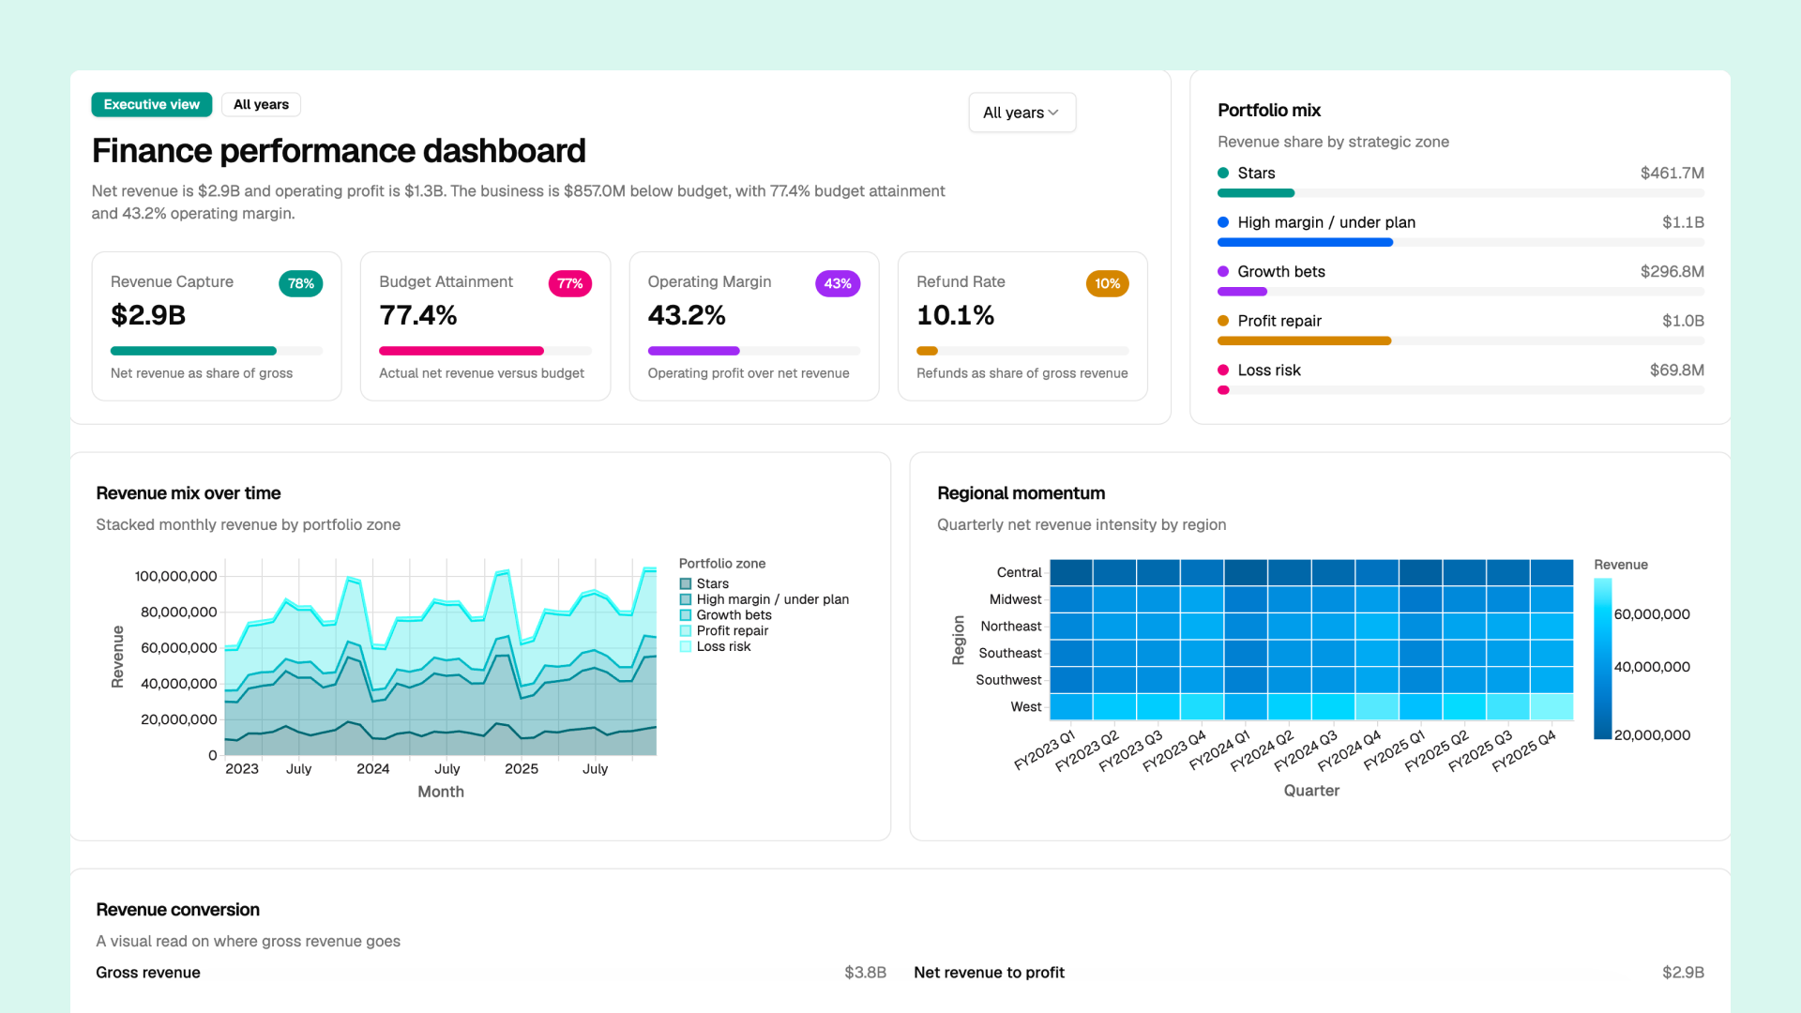
Task: Click the All years tag beside Executive view
Action: coord(261,104)
